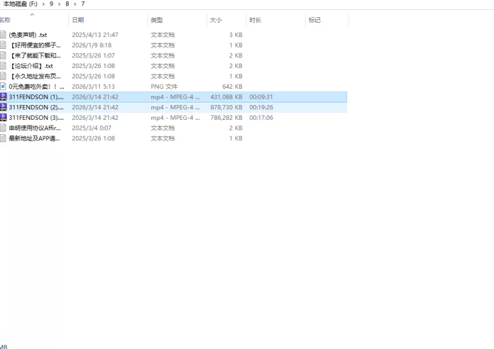Select file name 311FENDSON (1)
The height and width of the screenshot is (349, 494).
pyautogui.click(x=36, y=97)
